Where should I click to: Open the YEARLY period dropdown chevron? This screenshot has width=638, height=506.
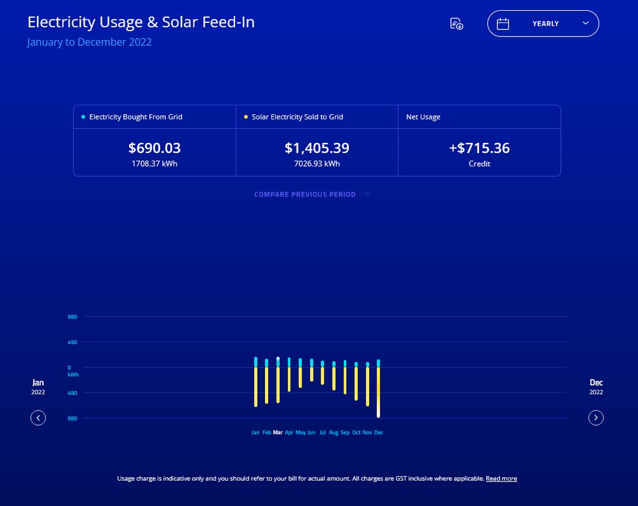point(586,23)
